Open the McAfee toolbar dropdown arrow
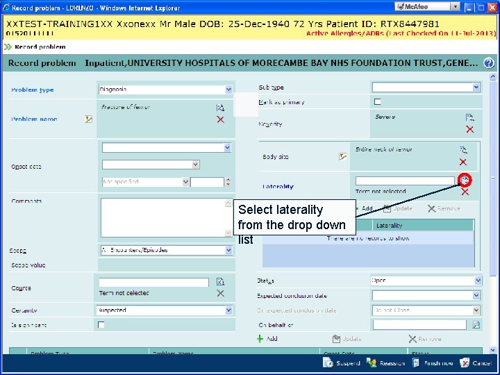Screen dimensions: 500x375 (x=456, y=6)
